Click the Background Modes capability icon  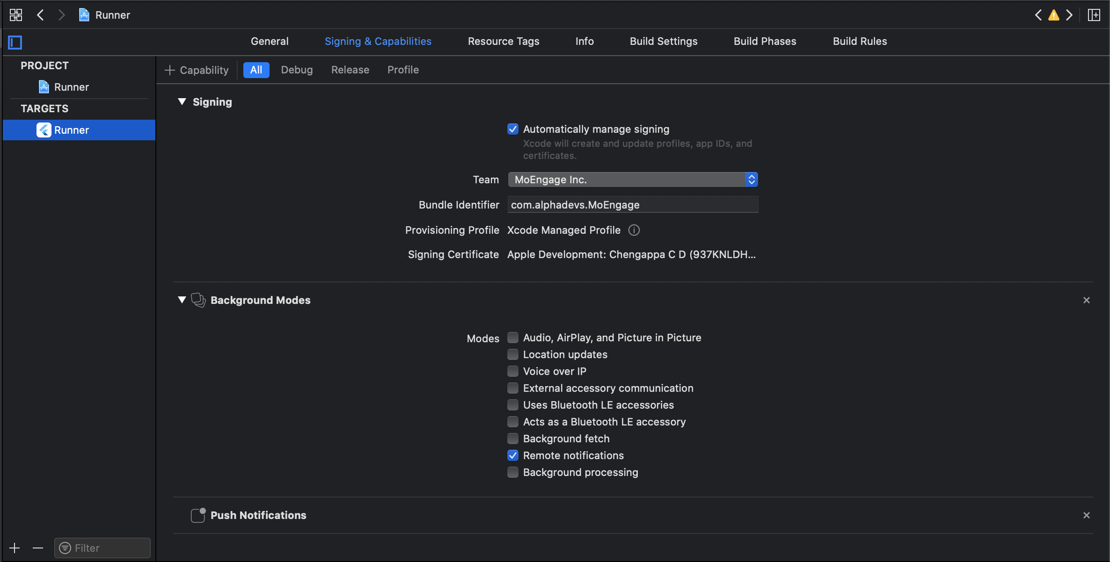tap(198, 300)
